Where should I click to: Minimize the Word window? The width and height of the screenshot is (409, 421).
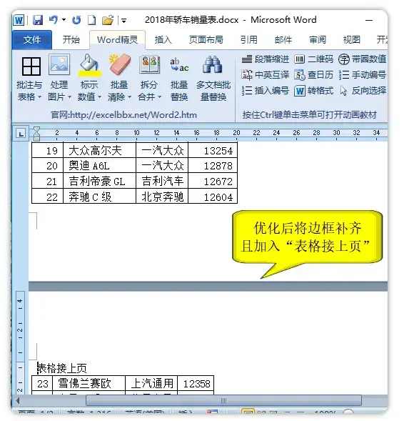369,20
